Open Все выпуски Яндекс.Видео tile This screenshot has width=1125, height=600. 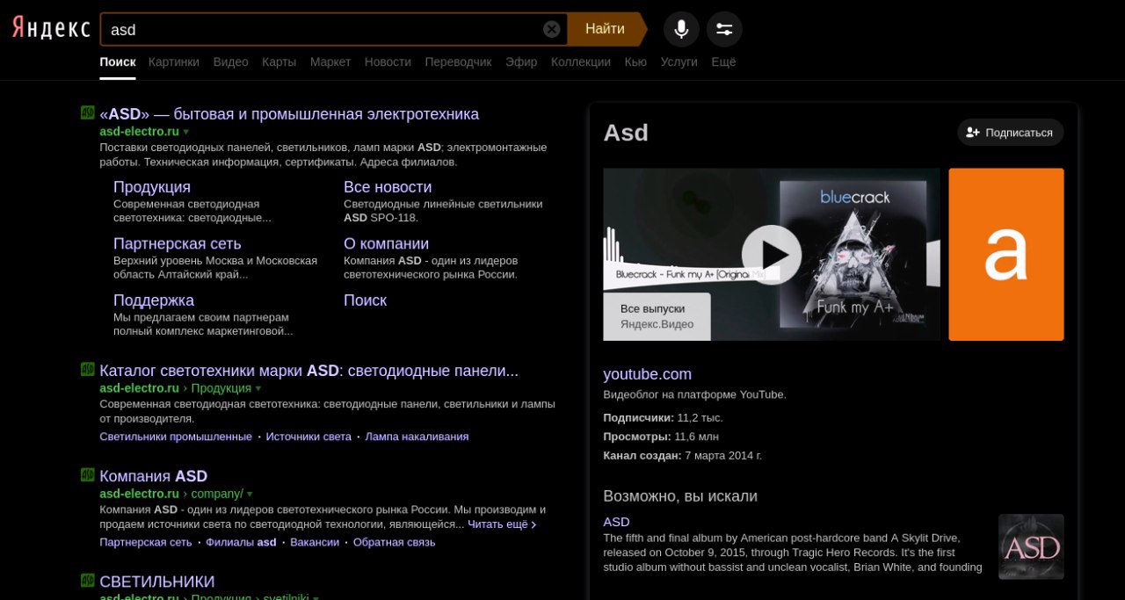pos(657,316)
